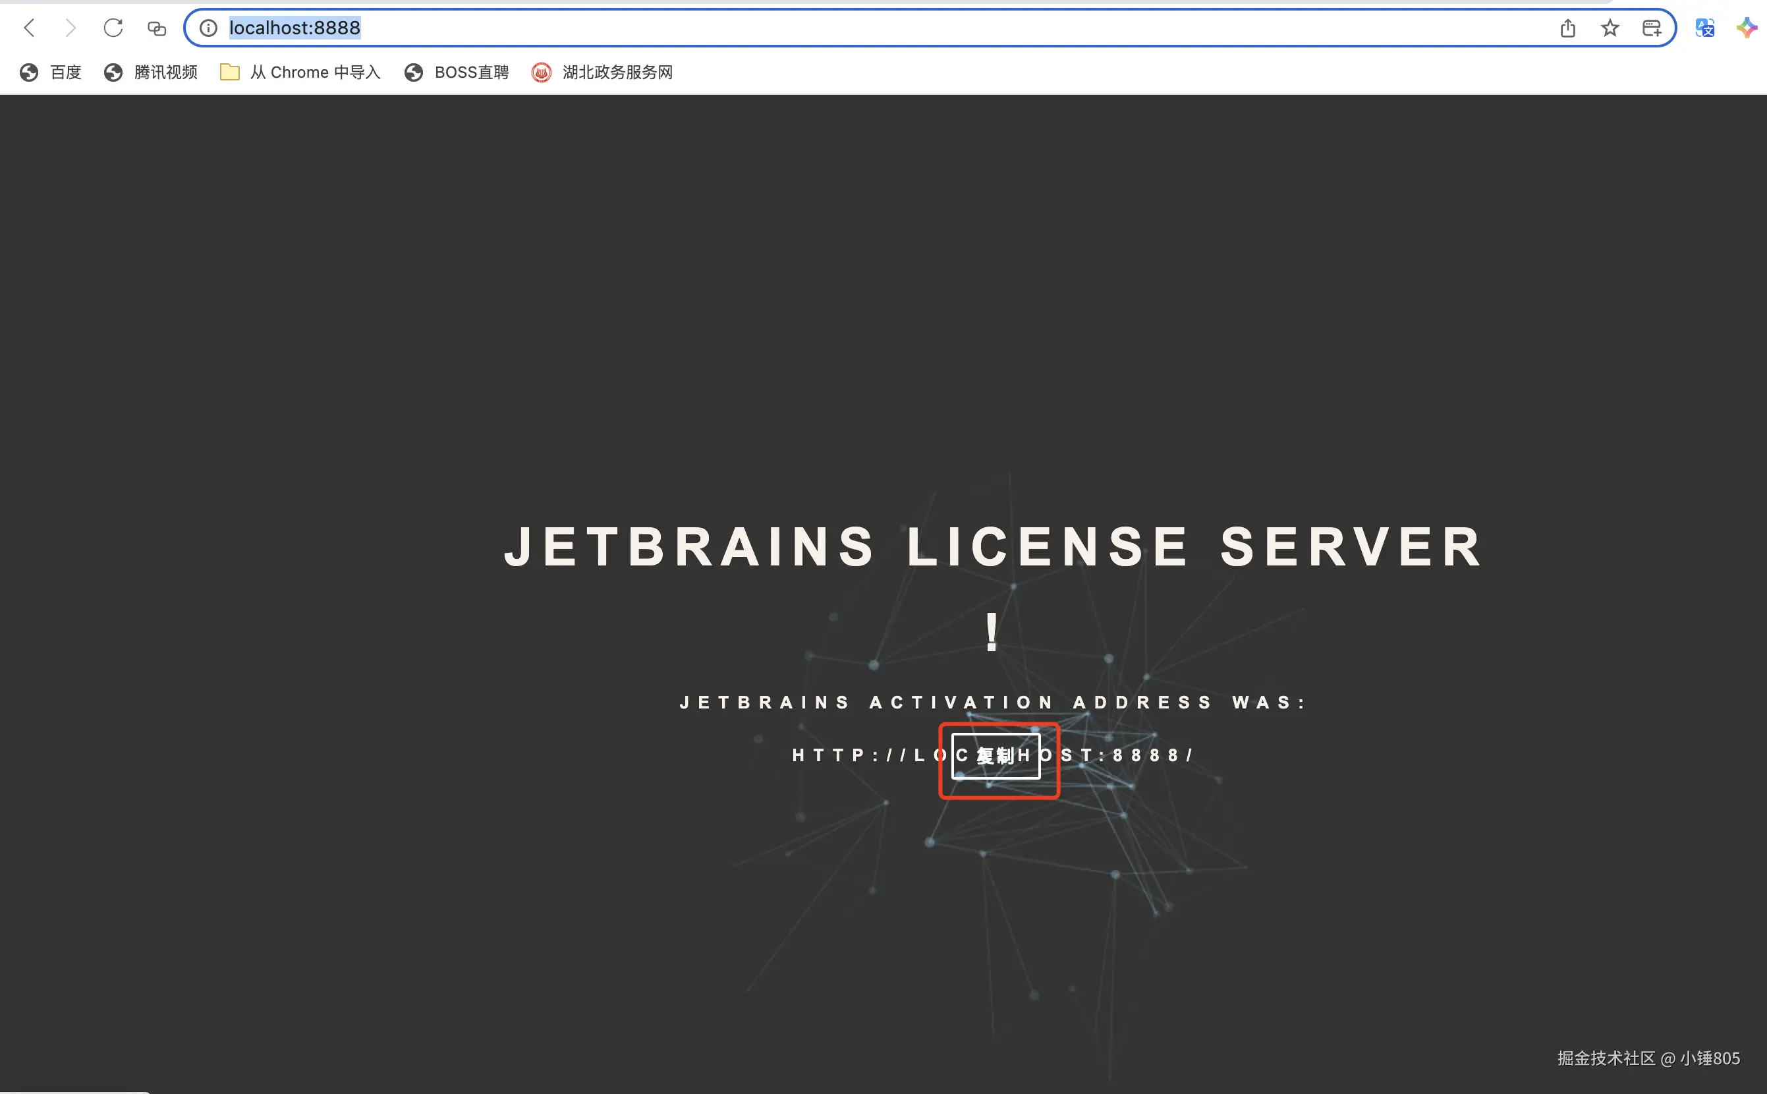The image size is (1767, 1094).
Task: Click the overlapping windows icon beside reload
Action: click(x=156, y=28)
